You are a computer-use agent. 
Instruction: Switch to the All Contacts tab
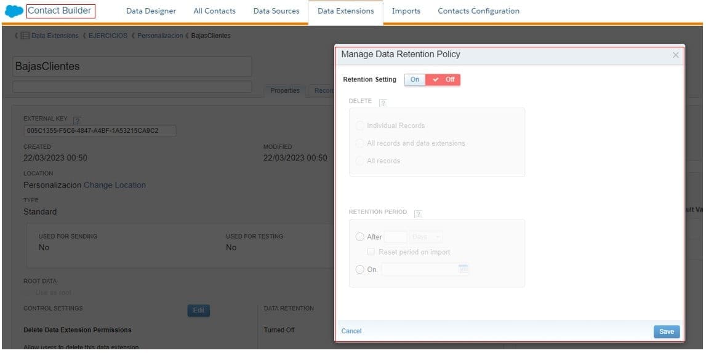pyautogui.click(x=214, y=11)
